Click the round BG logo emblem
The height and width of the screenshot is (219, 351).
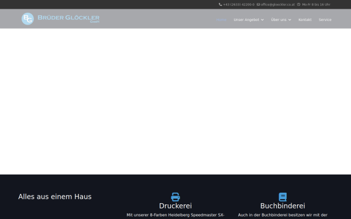27,19
